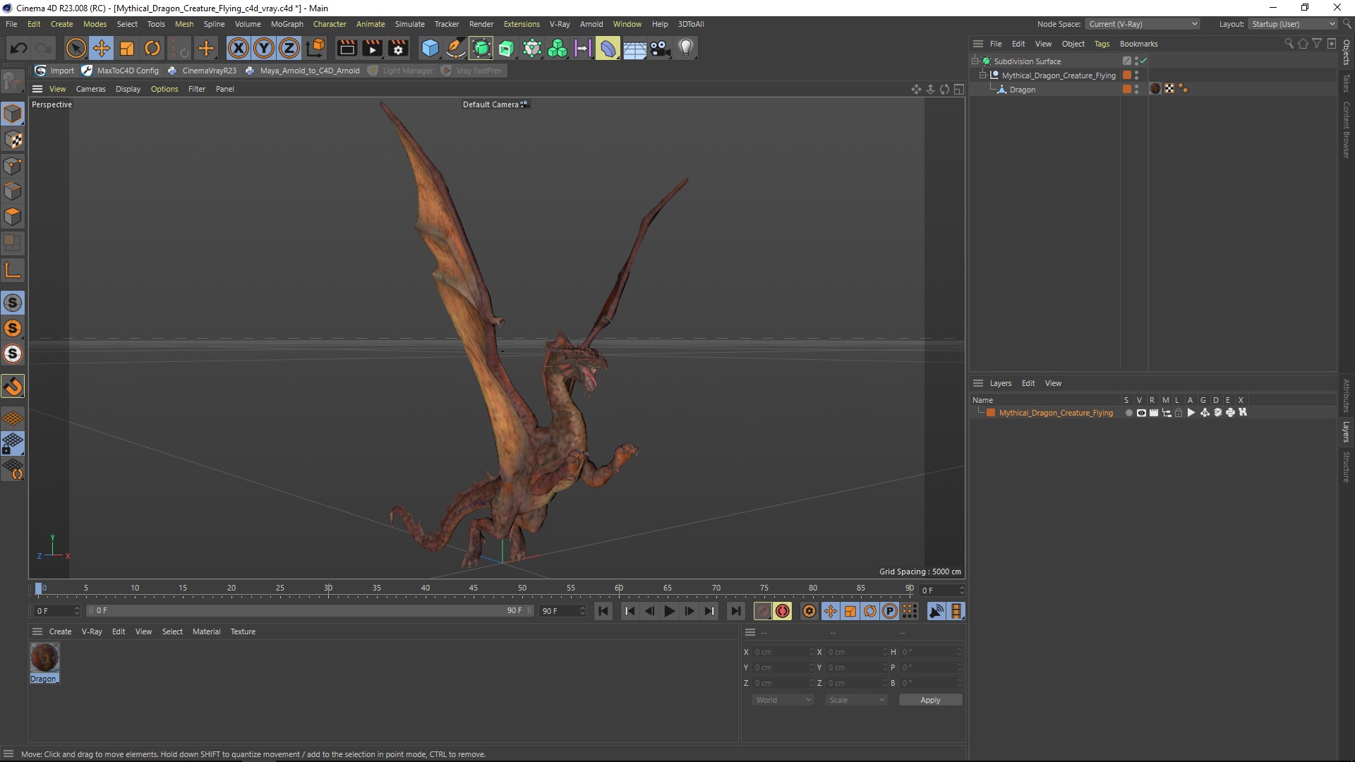Toggle visibility dots for Dragon object
Screen dimensions: 1355x762
tap(1136, 89)
